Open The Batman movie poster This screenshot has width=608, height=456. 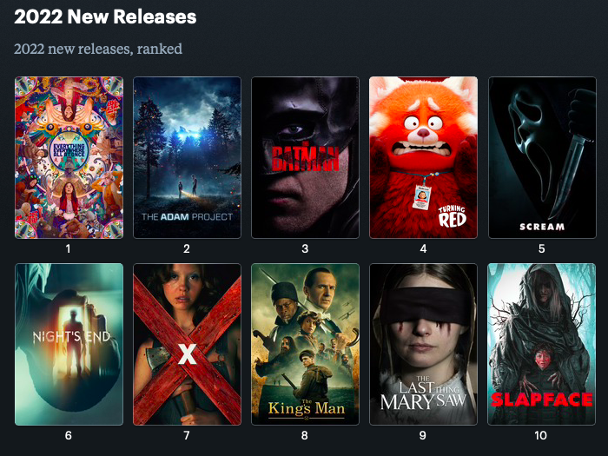tap(305, 157)
